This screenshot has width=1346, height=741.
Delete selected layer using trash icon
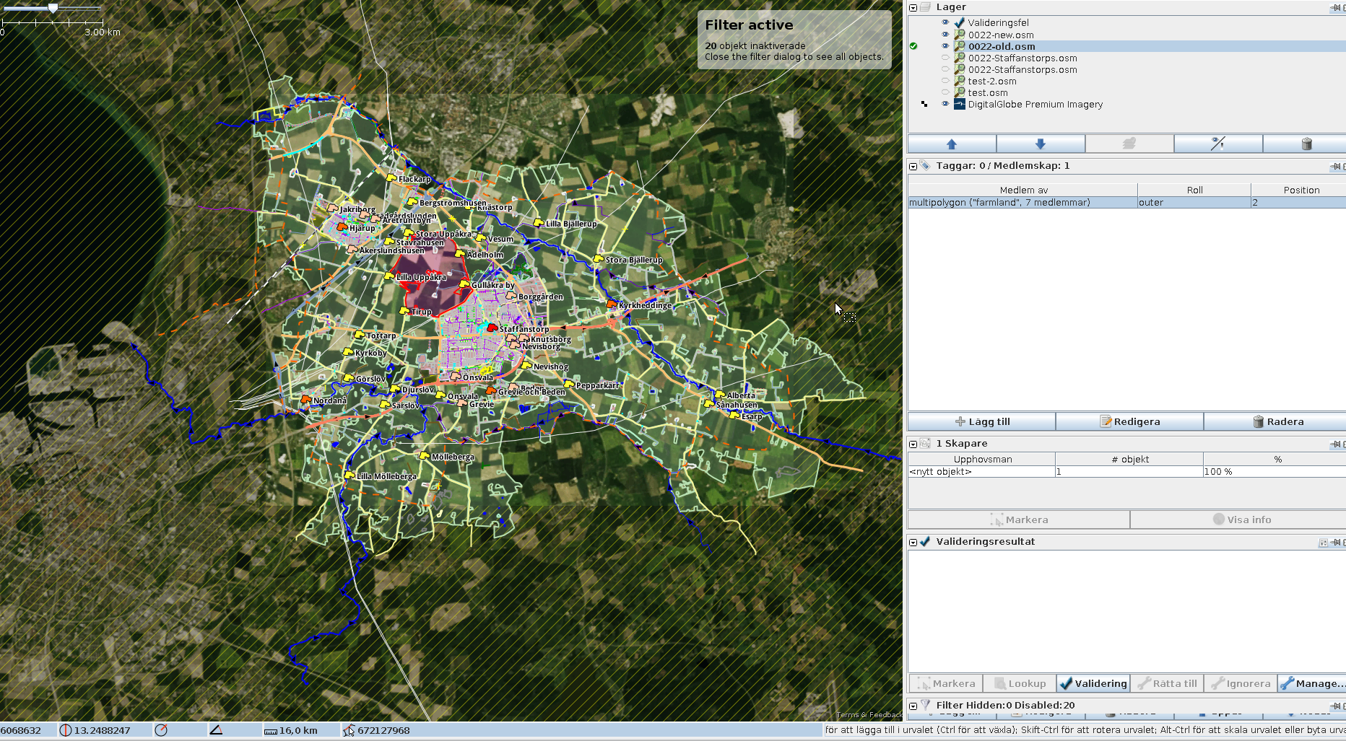click(1306, 144)
